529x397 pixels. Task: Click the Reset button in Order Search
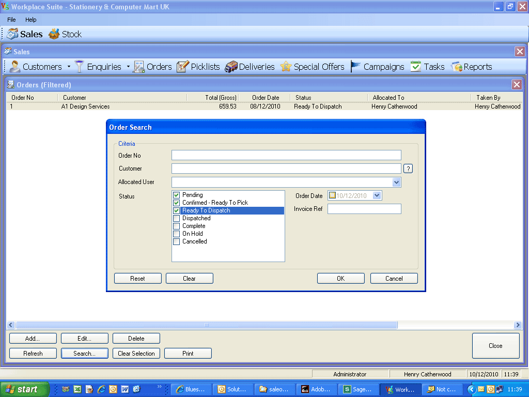[137, 279]
